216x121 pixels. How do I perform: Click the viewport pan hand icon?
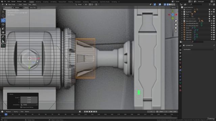[x=176, y=25]
